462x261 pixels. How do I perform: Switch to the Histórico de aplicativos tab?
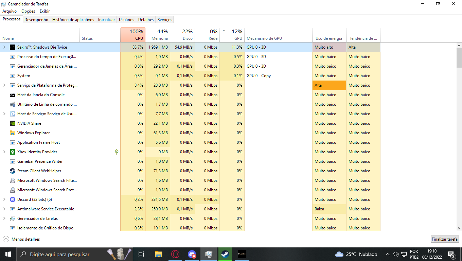pyautogui.click(x=73, y=20)
